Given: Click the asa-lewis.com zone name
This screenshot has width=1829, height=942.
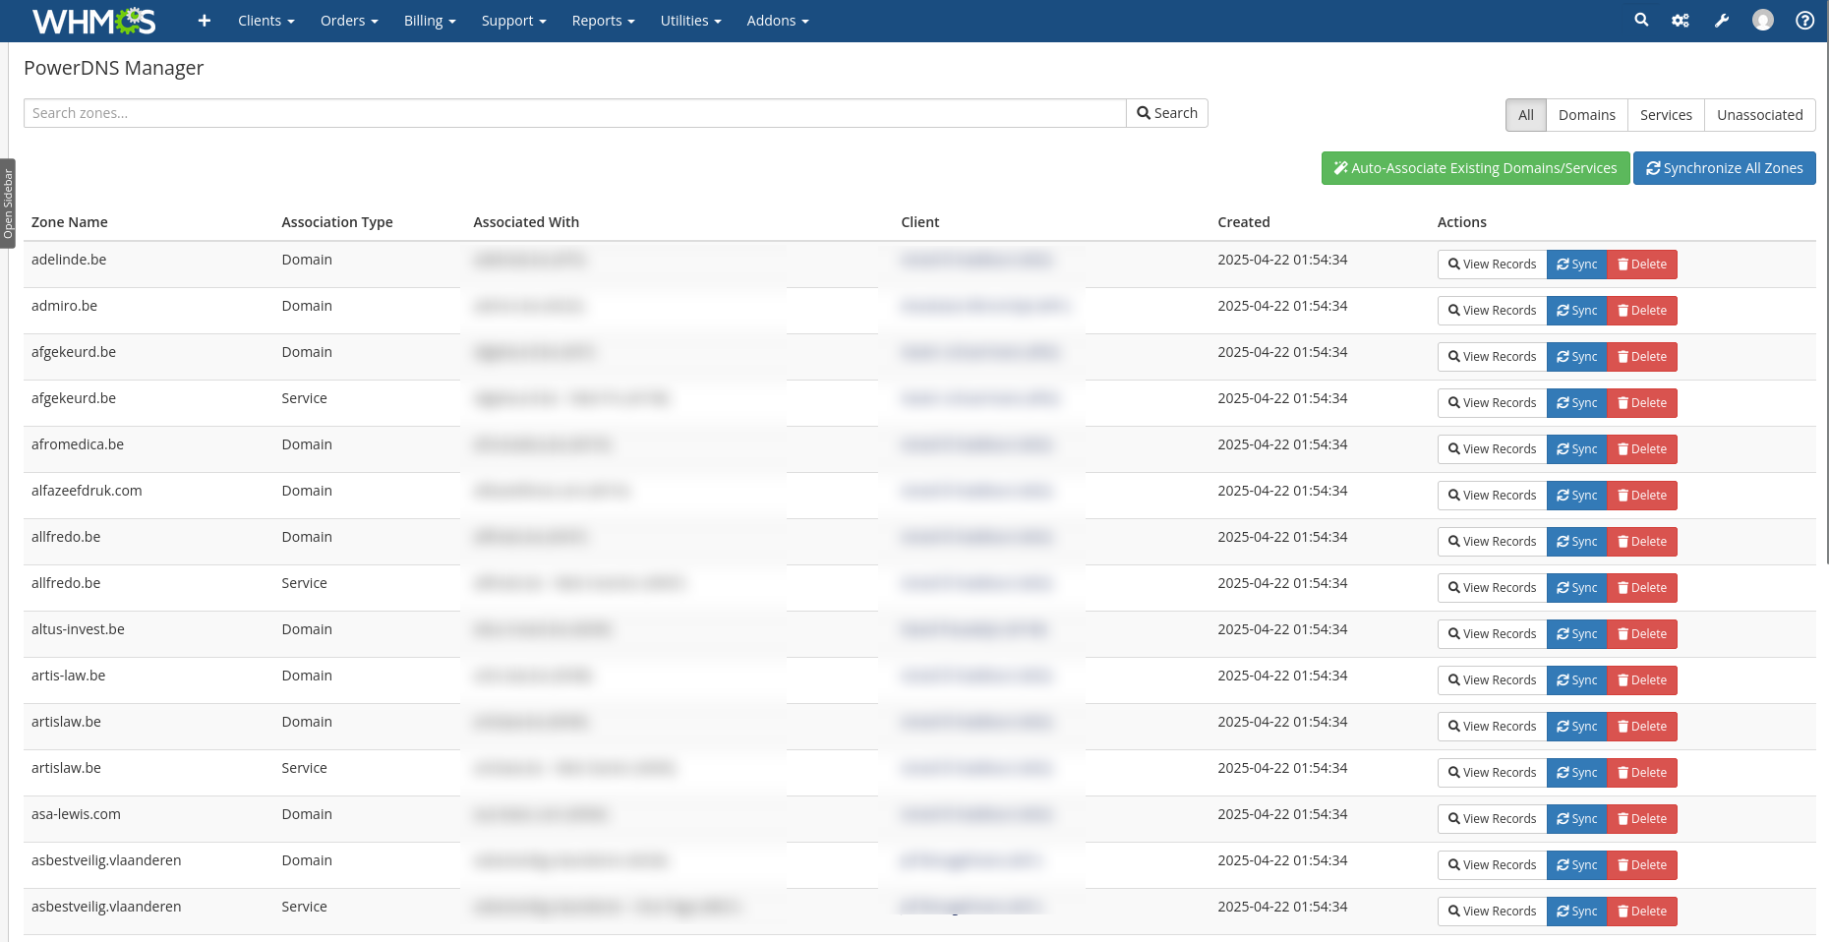Looking at the screenshot, I should [76, 814].
